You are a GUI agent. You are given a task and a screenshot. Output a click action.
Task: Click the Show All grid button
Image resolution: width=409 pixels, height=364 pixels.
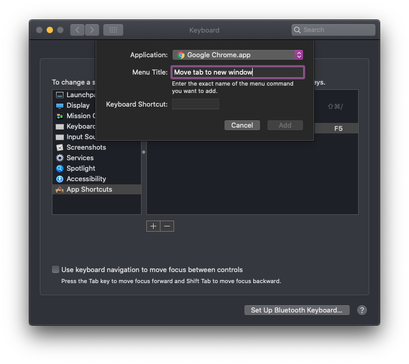(x=113, y=30)
